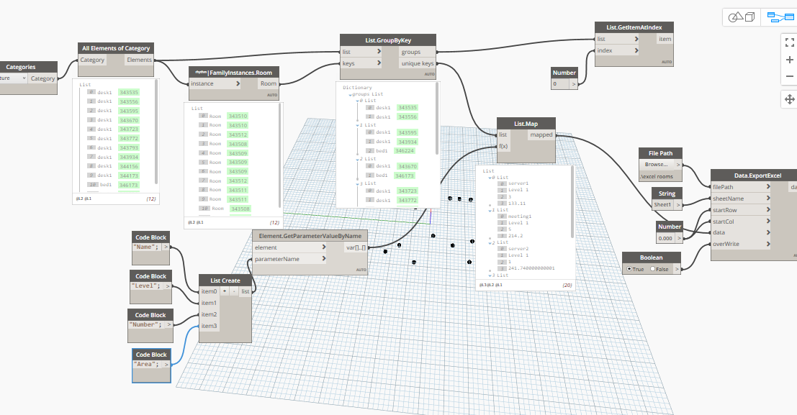This screenshot has height=415, width=797.
Task: Open keys port options on List.GroupByKey
Action: 379,63
